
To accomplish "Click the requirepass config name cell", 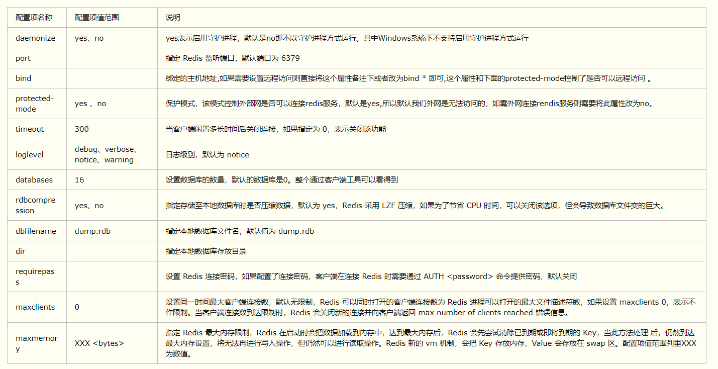I will coord(37,276).
